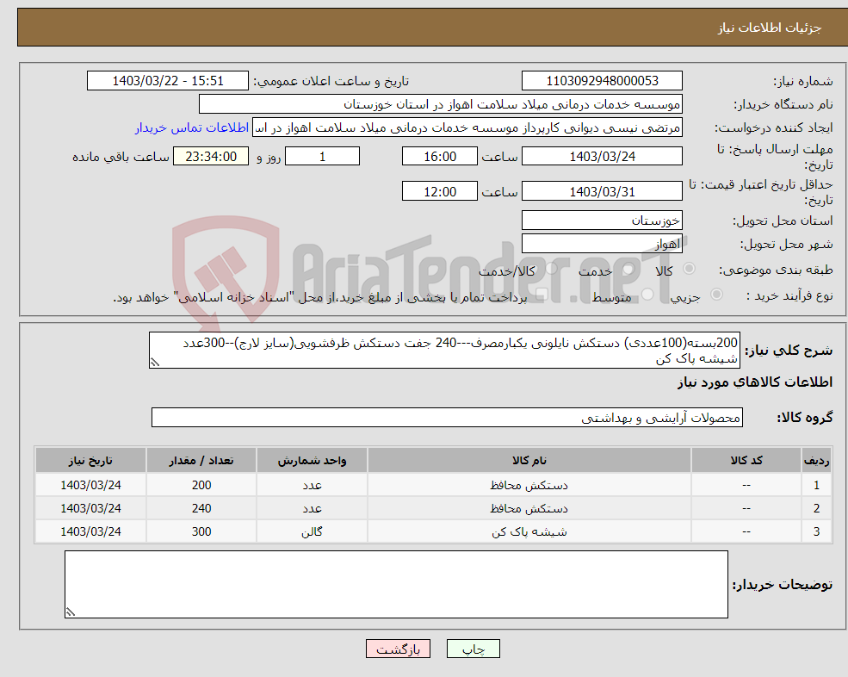848x677 pixels.
Task: Click the واحد شمارش column header
Action: click(x=312, y=461)
